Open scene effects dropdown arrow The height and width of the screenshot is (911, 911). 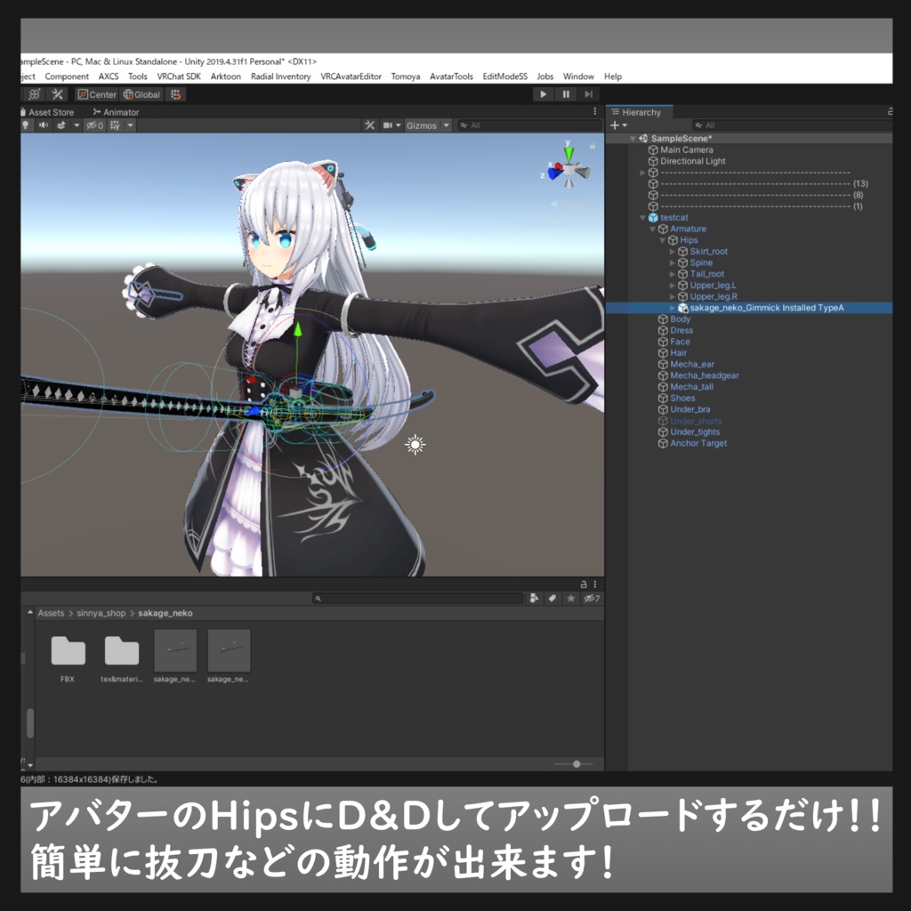77,125
